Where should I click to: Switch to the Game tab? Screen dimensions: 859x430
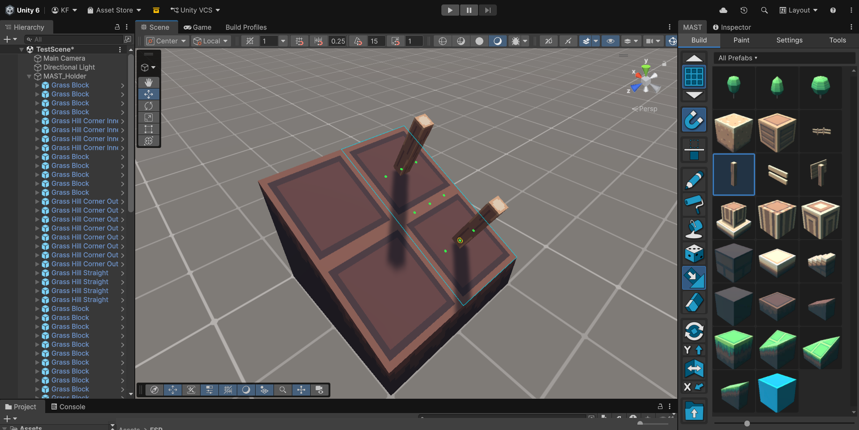pyautogui.click(x=197, y=27)
